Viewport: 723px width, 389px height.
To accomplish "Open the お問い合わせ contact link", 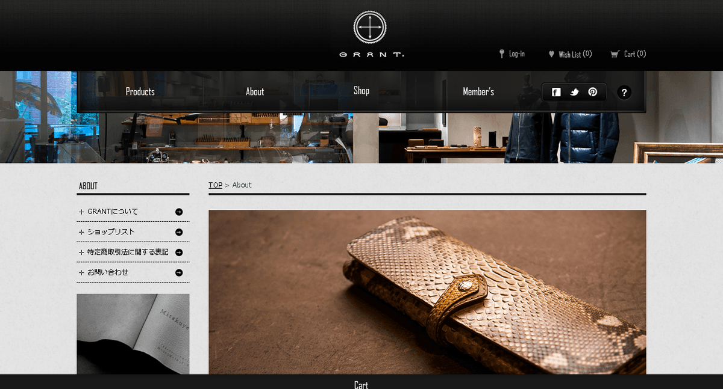I will [108, 272].
